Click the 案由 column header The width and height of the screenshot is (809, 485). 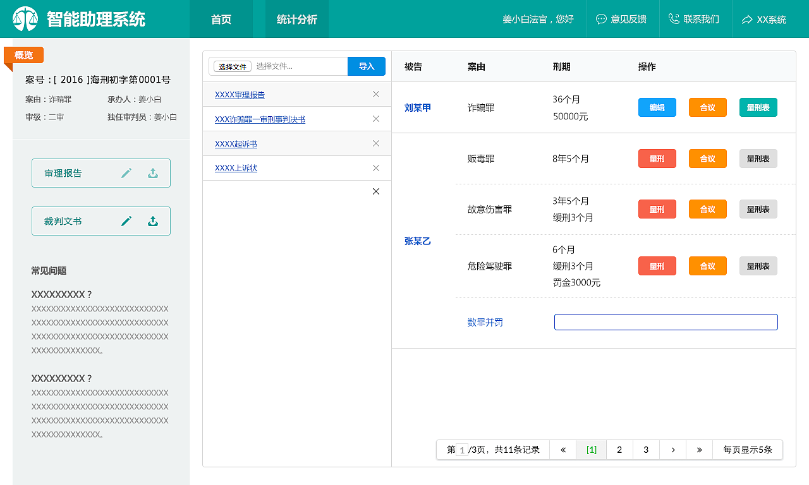477,66
